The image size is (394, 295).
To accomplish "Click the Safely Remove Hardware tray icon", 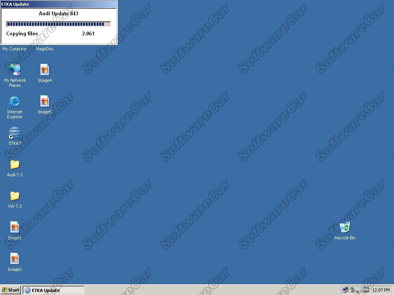I will (x=352, y=290).
